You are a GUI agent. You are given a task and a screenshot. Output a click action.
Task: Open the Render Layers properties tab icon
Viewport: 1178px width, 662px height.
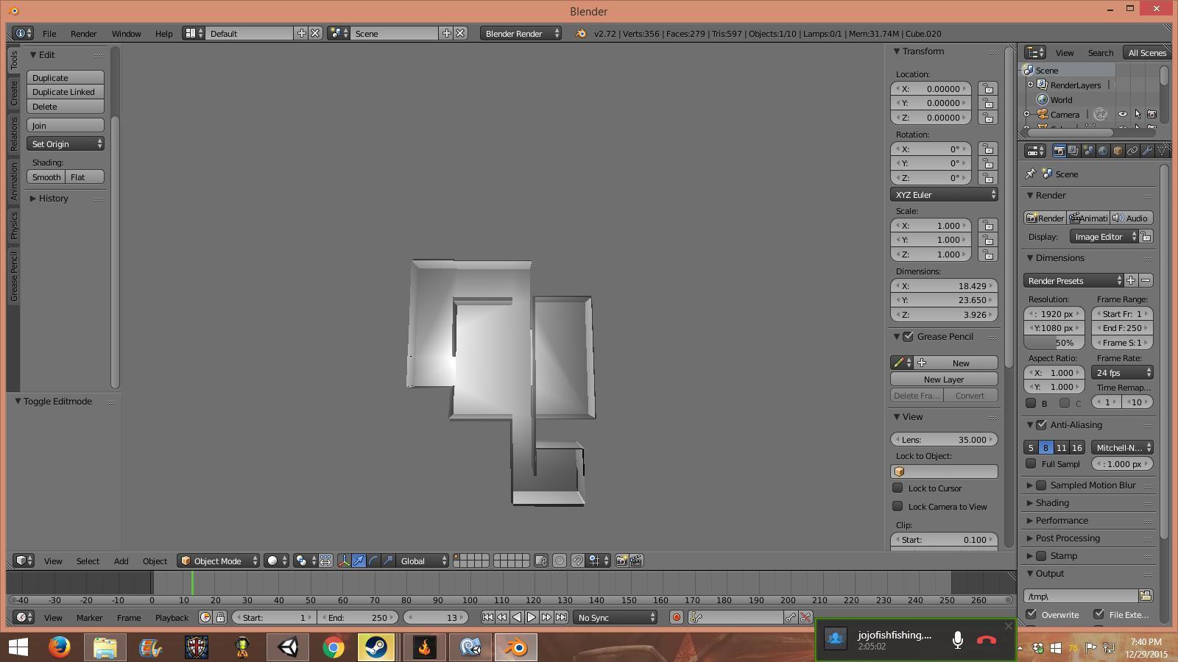pos(1073,151)
